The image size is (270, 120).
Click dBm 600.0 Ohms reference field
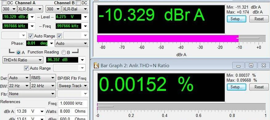[73, 118]
